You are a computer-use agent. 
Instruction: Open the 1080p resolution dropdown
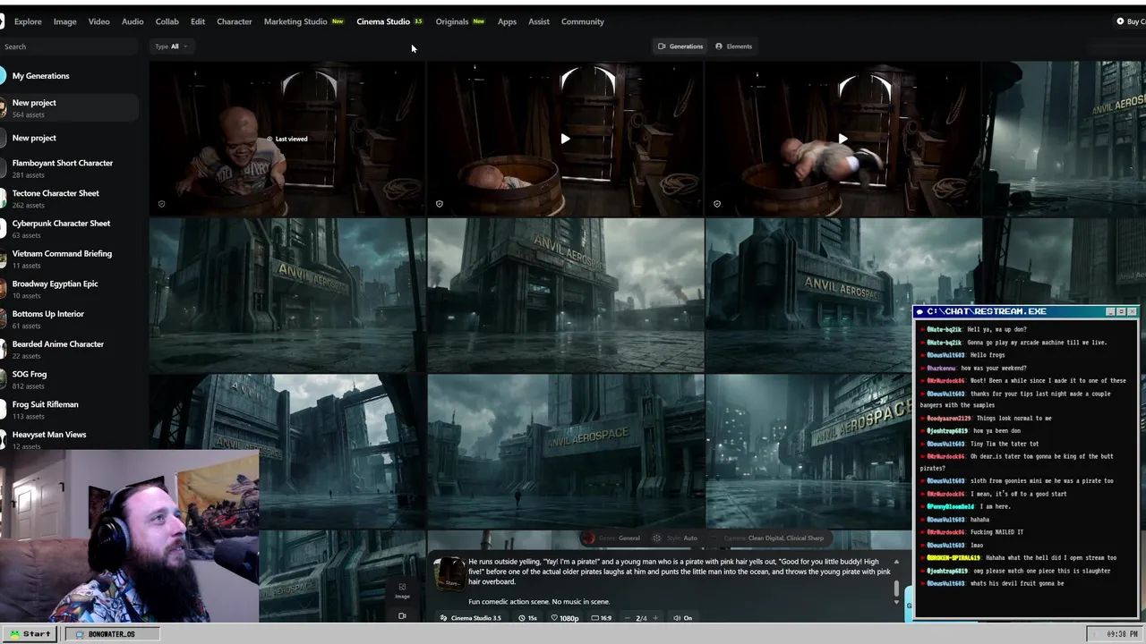[x=565, y=618]
